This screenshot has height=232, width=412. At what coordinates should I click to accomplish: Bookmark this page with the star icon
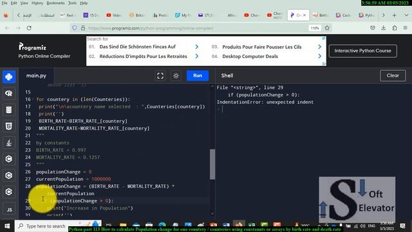pos(327,28)
